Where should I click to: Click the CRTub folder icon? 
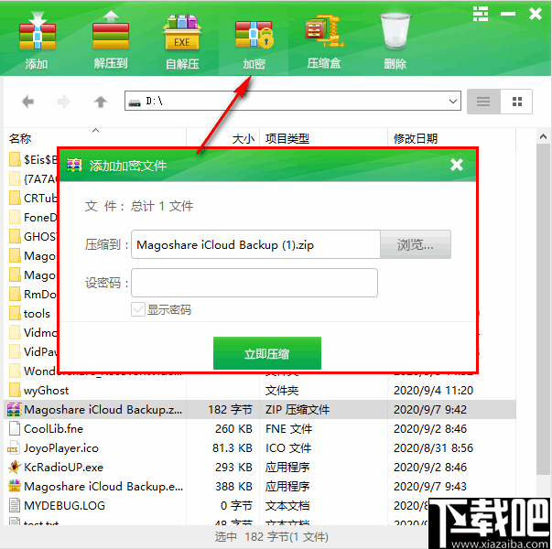(15, 199)
